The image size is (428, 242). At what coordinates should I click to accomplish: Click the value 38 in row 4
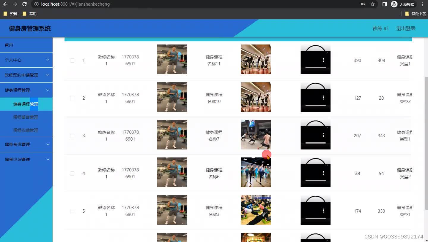pyautogui.click(x=358, y=173)
